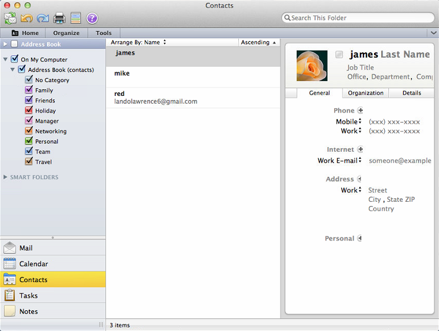Add a phone number with plus button
Image resolution: width=439 pixels, height=331 pixels.
[x=360, y=111]
